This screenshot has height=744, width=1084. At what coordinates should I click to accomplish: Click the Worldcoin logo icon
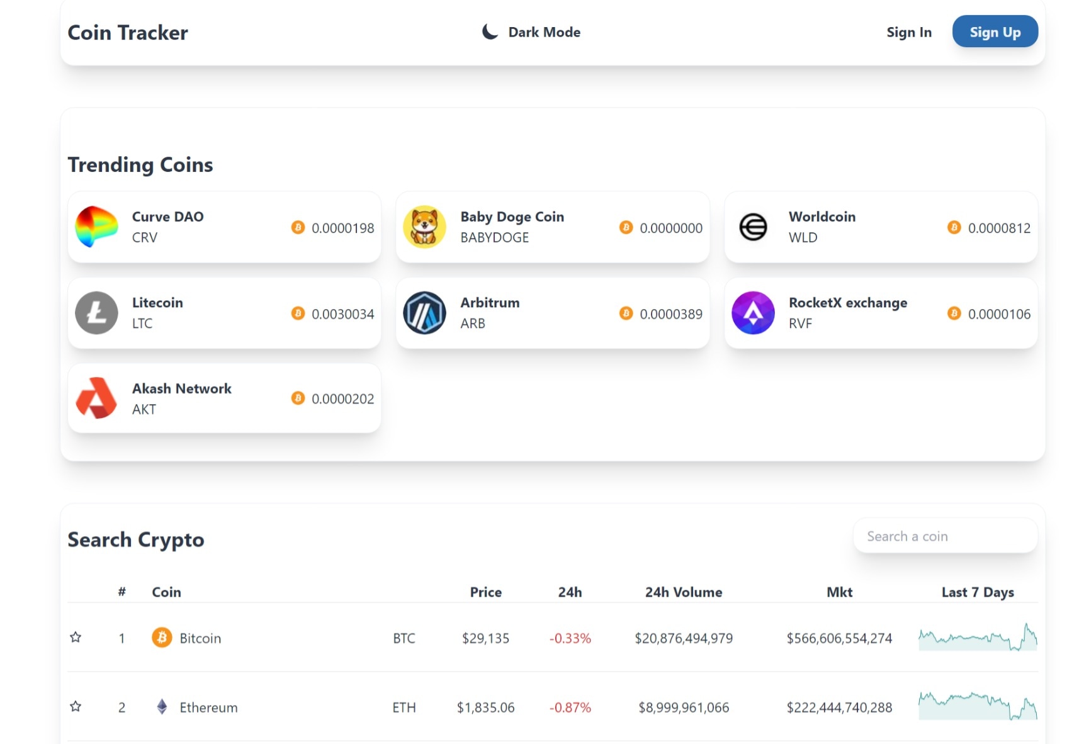coord(753,227)
